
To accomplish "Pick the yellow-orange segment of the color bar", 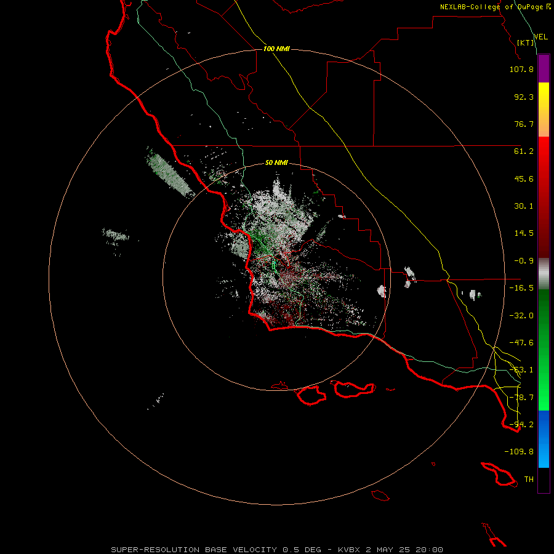I will coord(544,110).
